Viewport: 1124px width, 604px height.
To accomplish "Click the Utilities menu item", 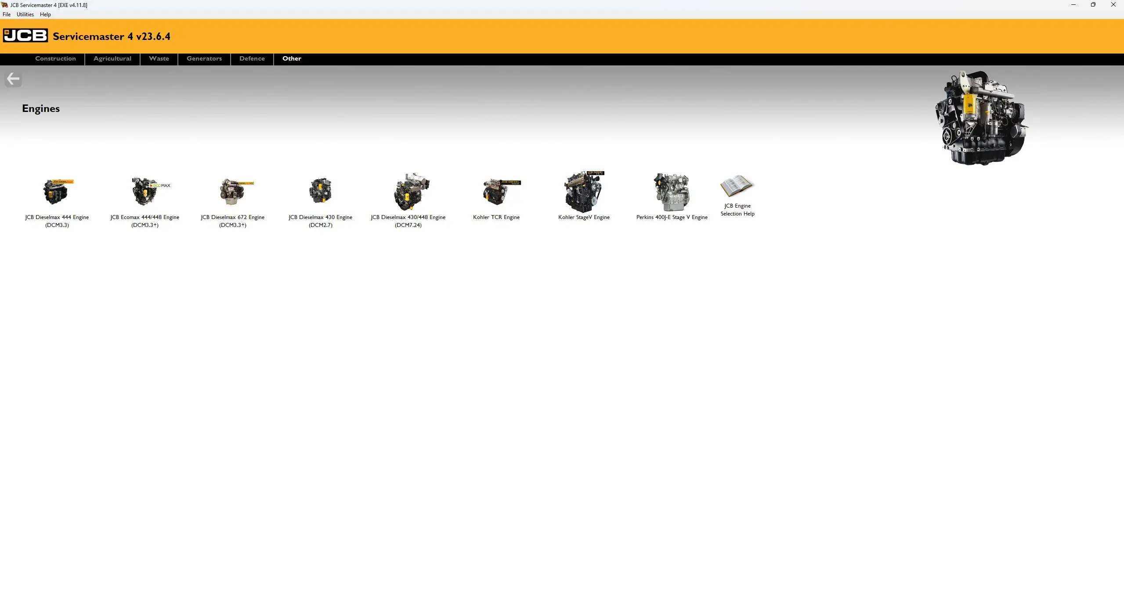I will [25, 14].
